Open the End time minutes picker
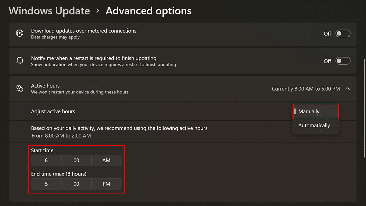This screenshot has width=366, height=206. [x=76, y=184]
